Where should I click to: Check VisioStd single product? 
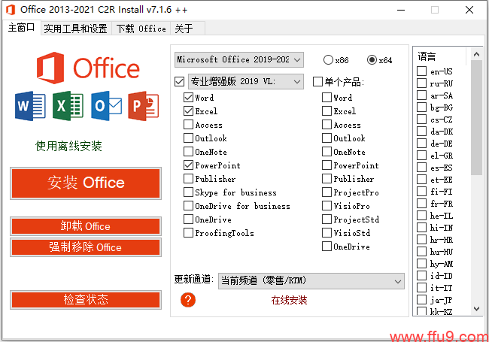327,233
